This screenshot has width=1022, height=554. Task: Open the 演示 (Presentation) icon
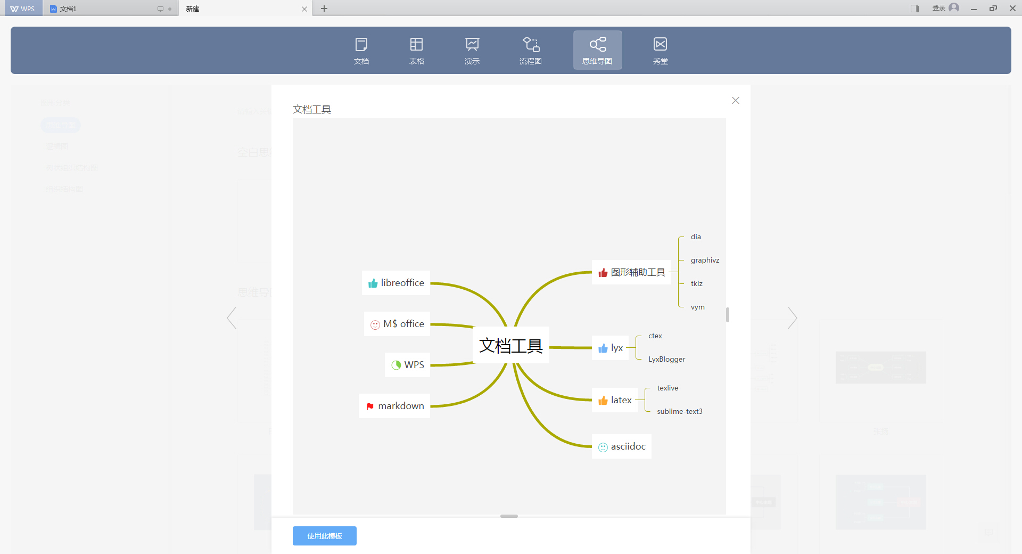(x=472, y=50)
